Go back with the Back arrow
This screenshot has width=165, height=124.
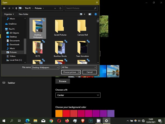tap(4, 8)
